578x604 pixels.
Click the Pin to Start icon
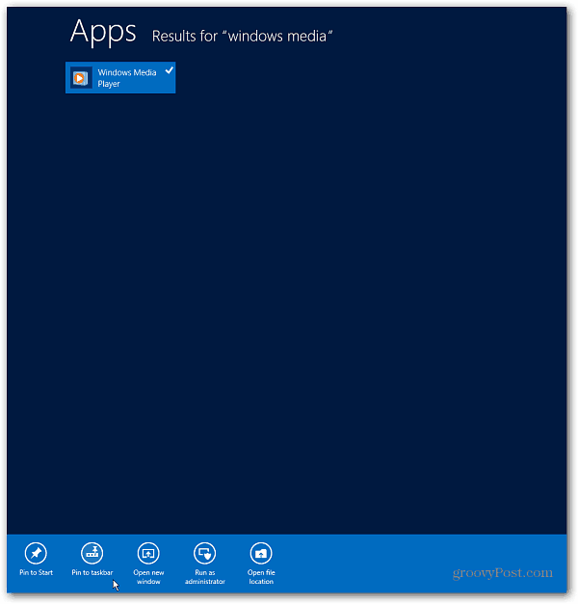36,553
